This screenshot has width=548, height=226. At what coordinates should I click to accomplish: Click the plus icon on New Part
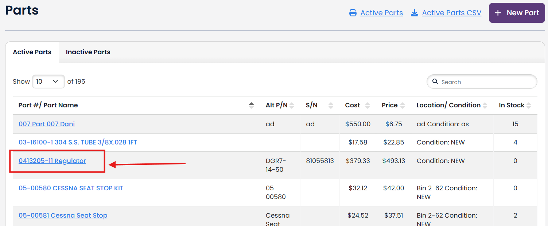[498, 13]
